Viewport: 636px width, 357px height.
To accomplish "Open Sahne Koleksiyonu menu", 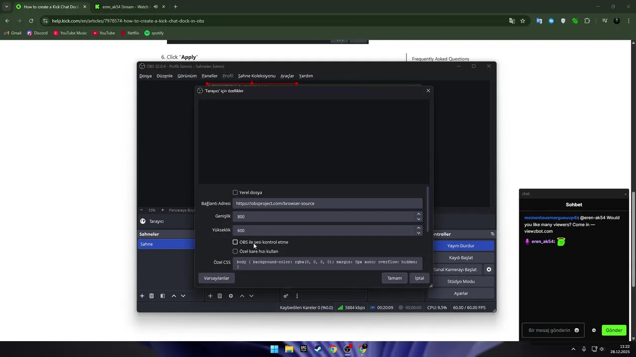I will 256,76.
